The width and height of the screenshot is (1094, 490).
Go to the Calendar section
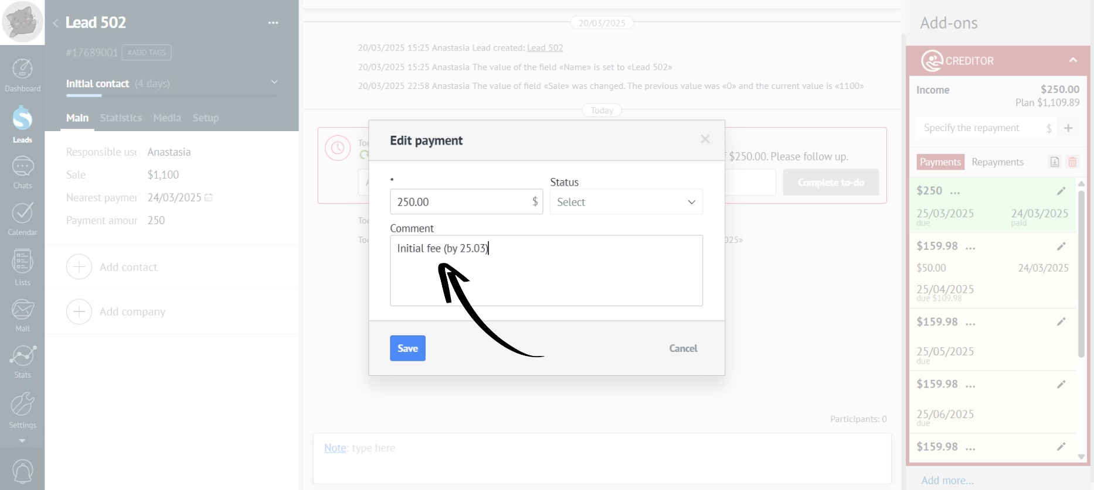coord(22,219)
